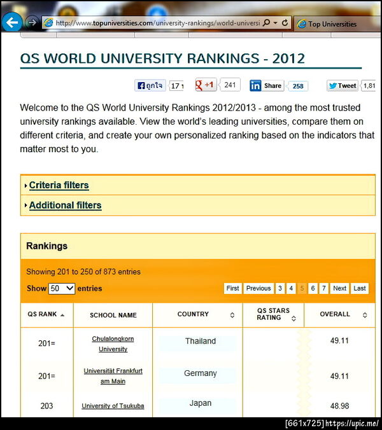Viewport: 382px width, 430px height.
Task: Click the Google +1 button
Action: 206,85
